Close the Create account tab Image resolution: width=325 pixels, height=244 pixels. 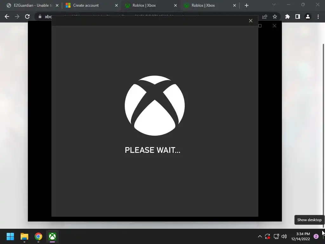pyautogui.click(x=116, y=5)
